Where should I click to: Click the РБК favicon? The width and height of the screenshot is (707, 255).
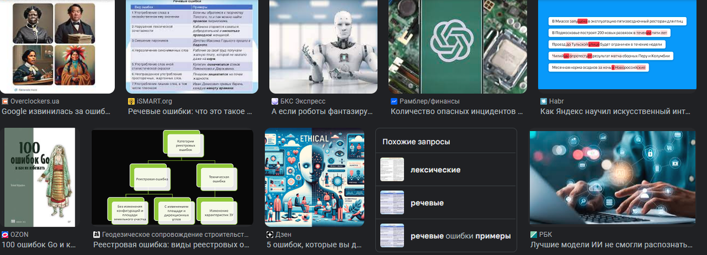[533, 234]
